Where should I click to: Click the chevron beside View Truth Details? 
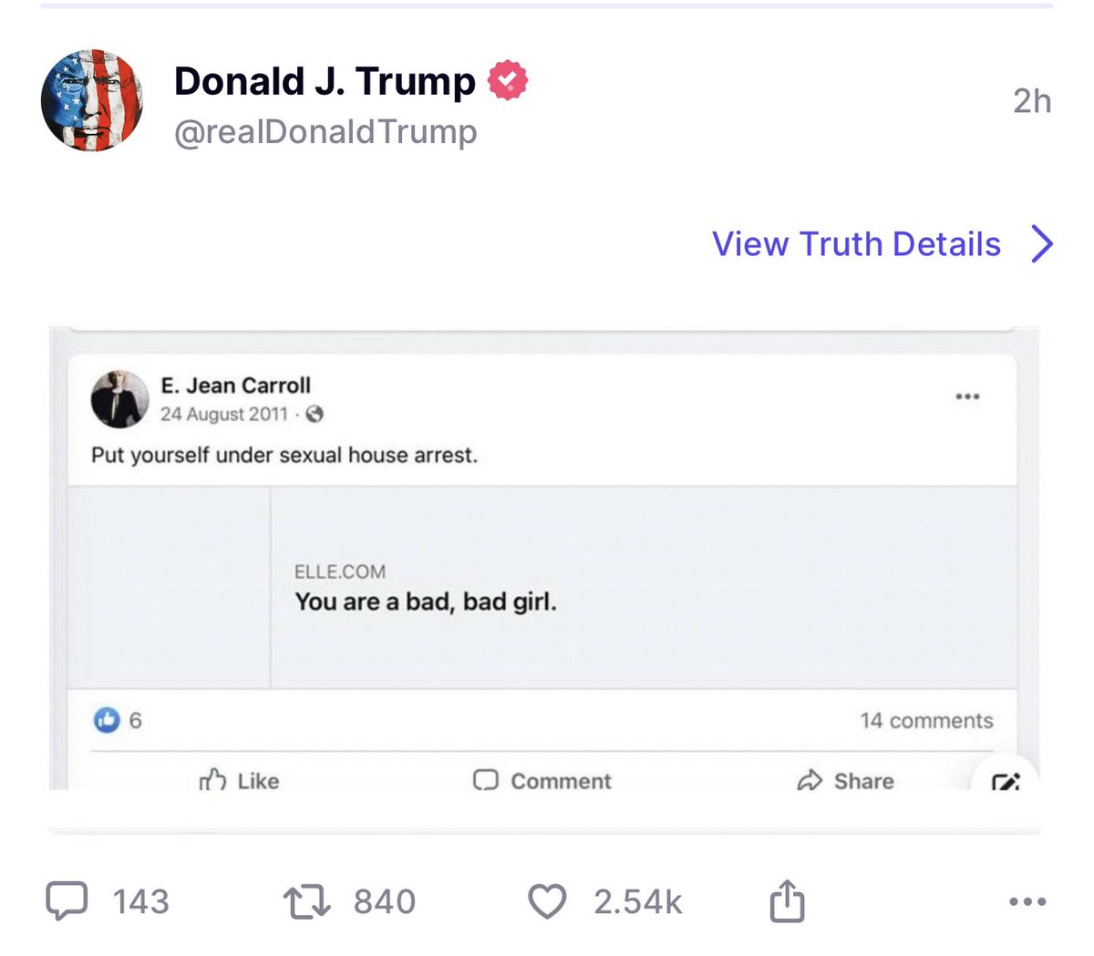coord(1041,244)
